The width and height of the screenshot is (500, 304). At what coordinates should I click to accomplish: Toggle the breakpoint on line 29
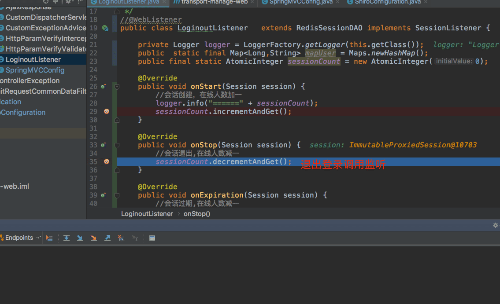[x=106, y=112]
